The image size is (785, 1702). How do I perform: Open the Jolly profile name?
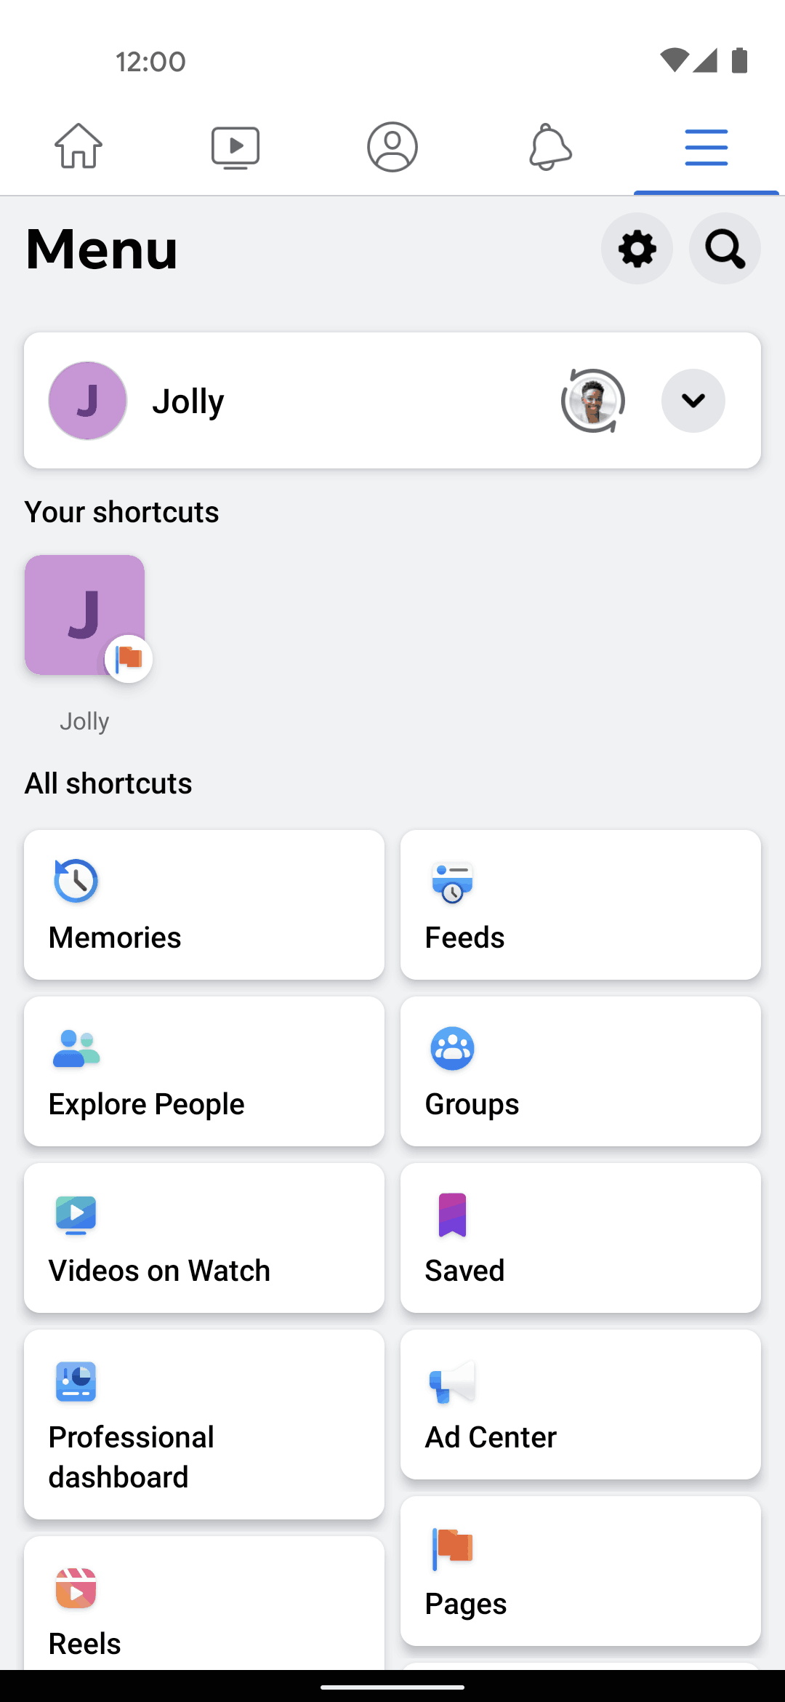188,401
